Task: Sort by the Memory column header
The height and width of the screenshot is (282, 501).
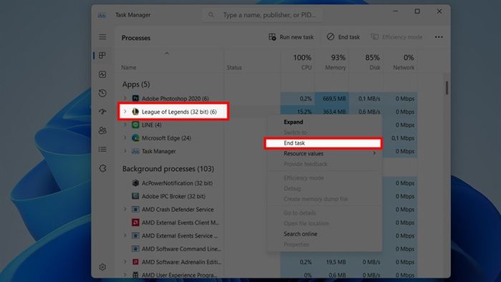Action: coord(335,67)
